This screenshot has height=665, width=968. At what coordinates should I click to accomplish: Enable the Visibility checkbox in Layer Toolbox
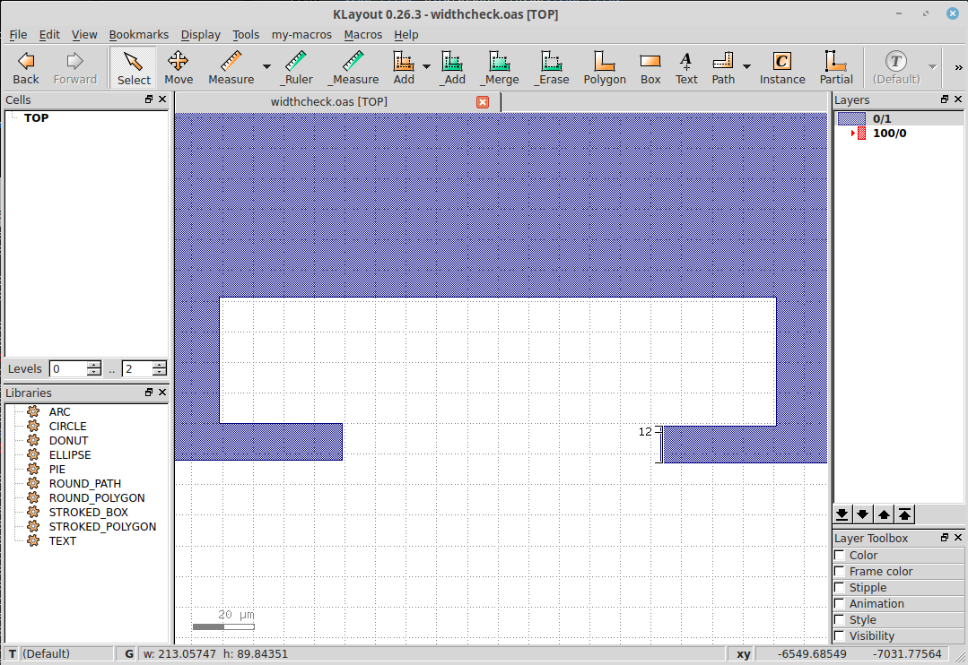[x=842, y=635]
